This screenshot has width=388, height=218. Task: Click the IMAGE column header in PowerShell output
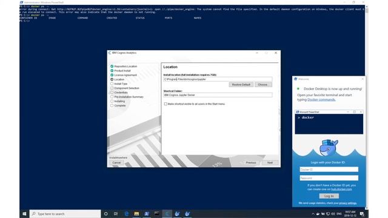pos(52,18)
